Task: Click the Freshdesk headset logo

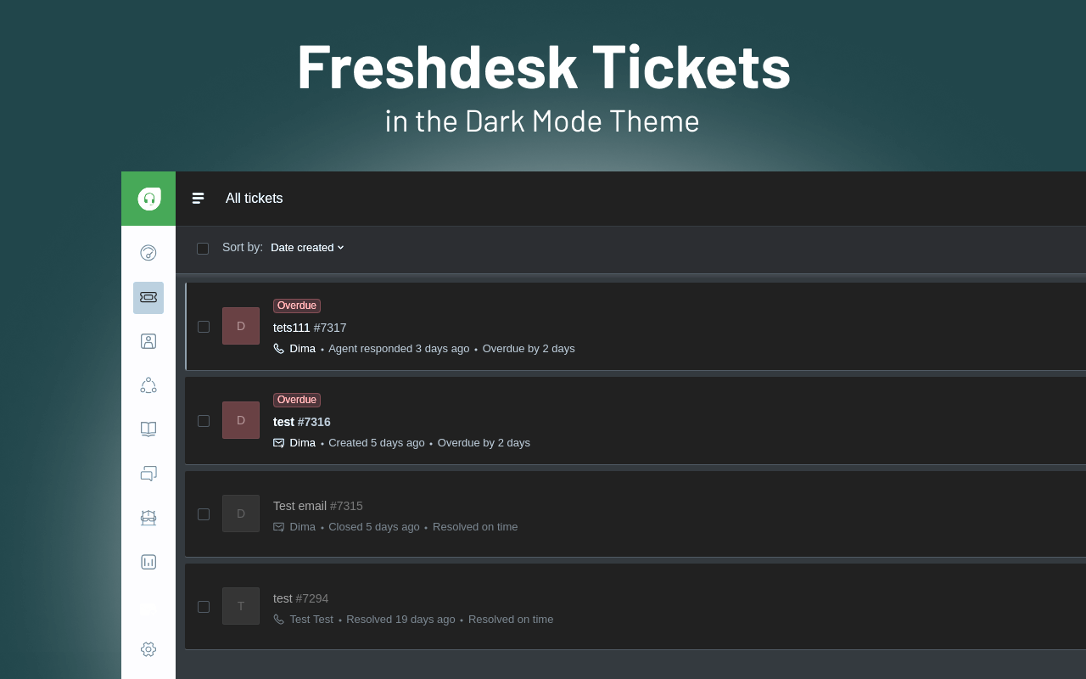Action: click(148, 198)
